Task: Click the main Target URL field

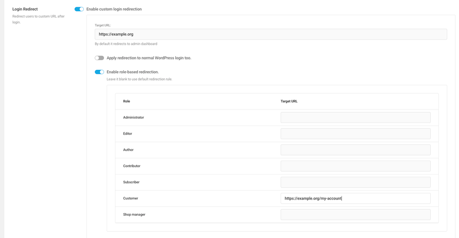Action: [x=271, y=34]
